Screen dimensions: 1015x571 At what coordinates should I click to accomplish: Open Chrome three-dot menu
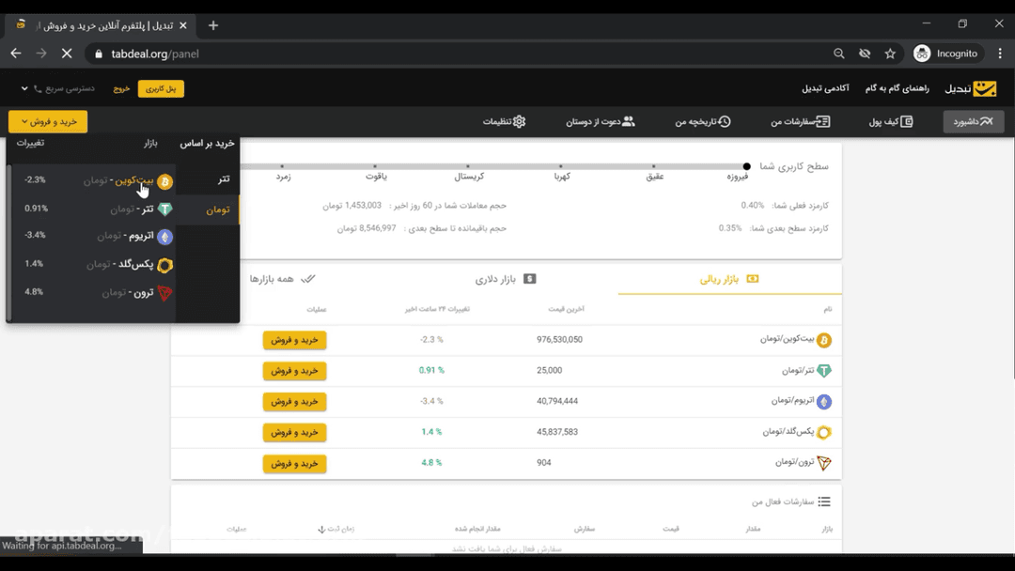(x=1000, y=54)
